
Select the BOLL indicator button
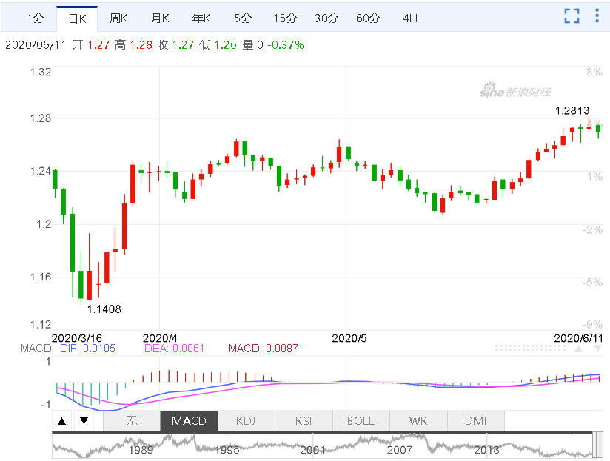pyautogui.click(x=361, y=421)
